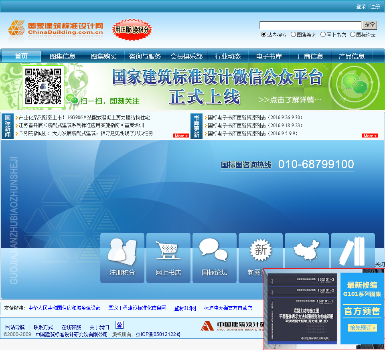Click 官方预售 text in the popup ad
The width and height of the screenshot is (385, 350).
[362, 311]
